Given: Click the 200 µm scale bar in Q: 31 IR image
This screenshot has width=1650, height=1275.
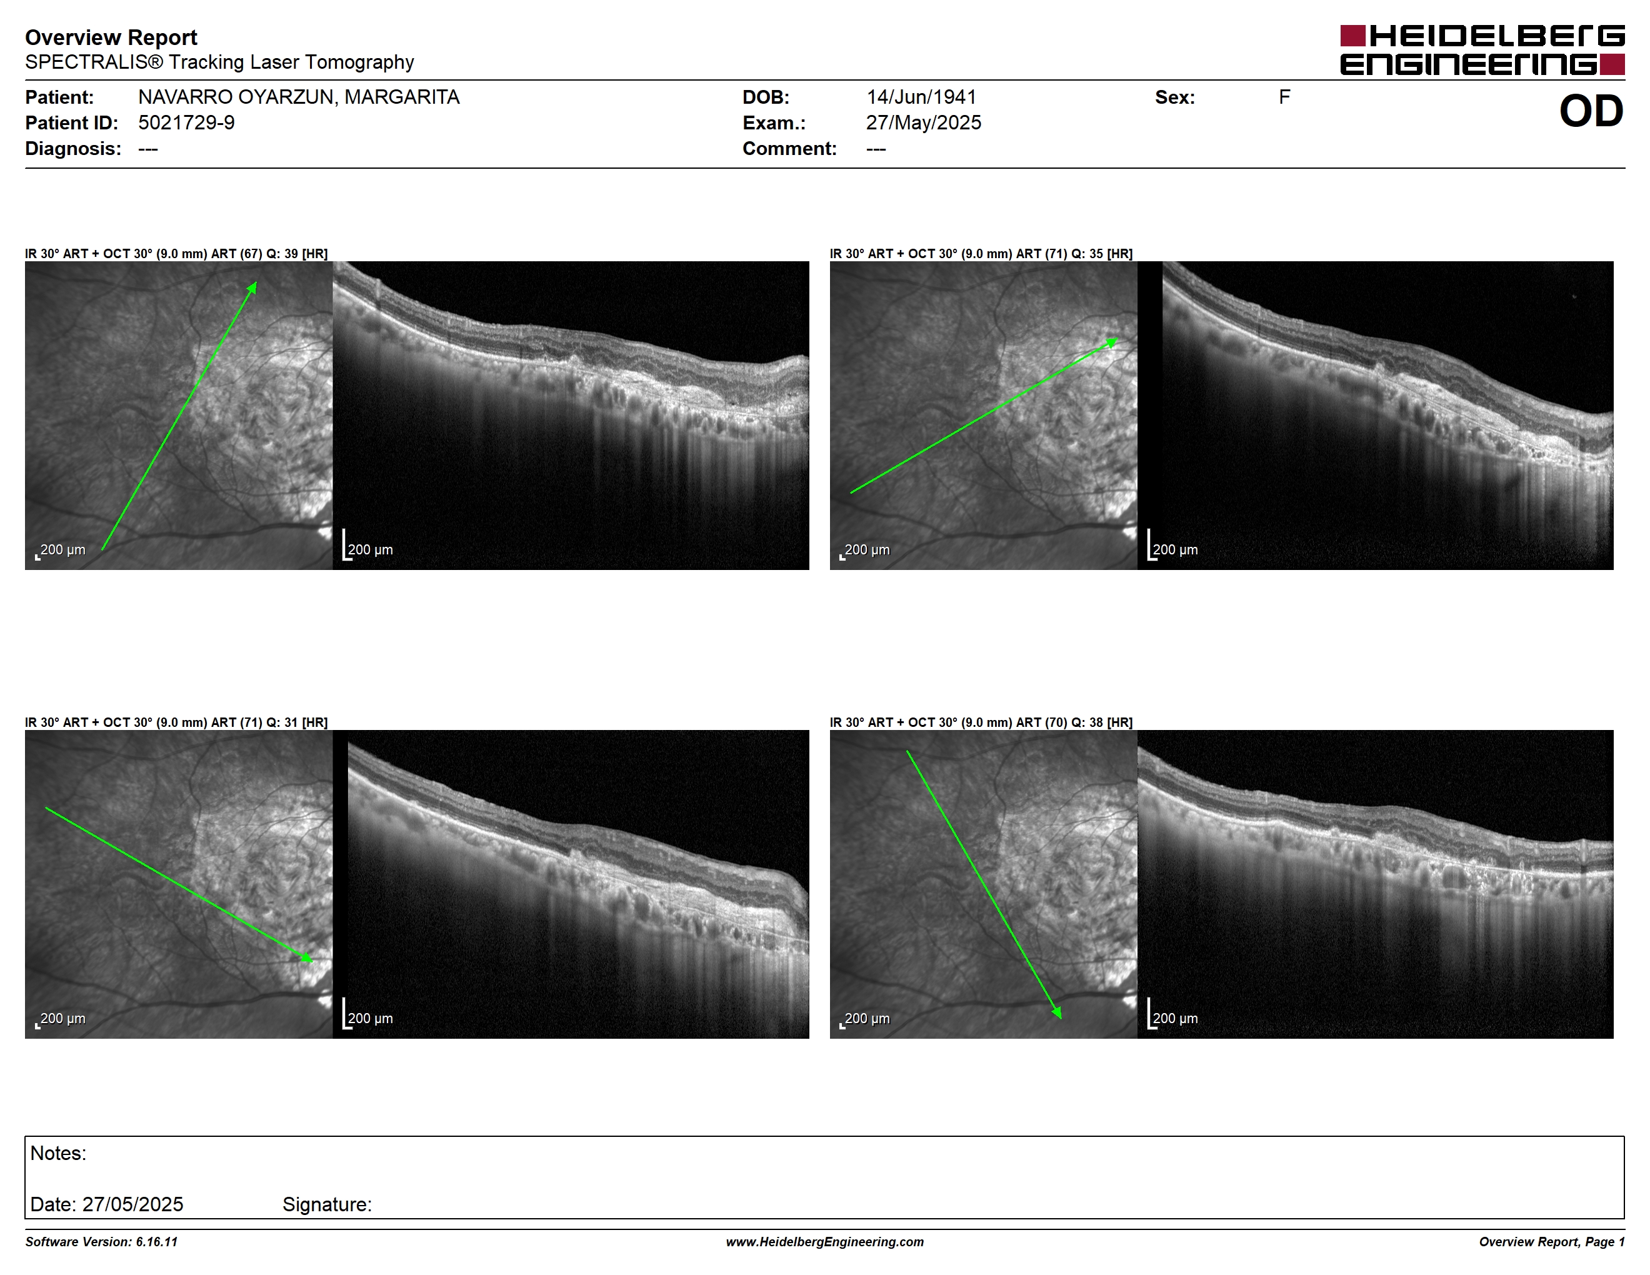Looking at the screenshot, I should (x=61, y=1019).
